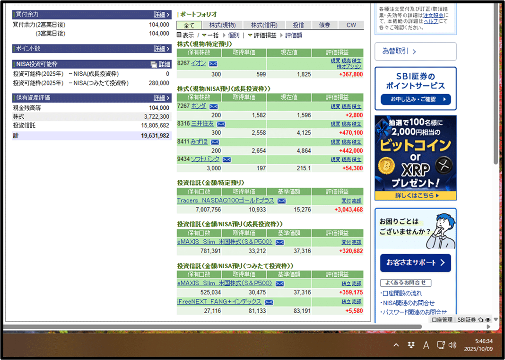Click the 為替取引 button in the sidebar
505x360 pixels.
coord(415,52)
